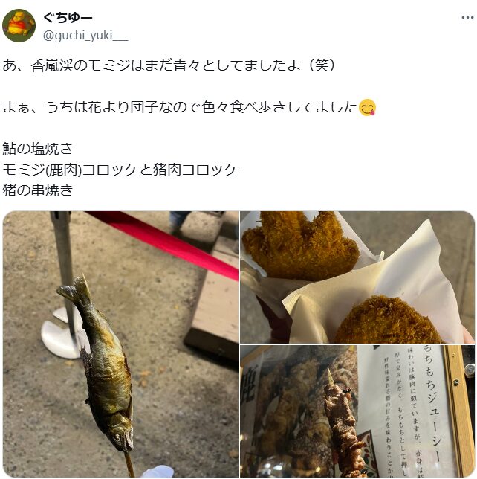The width and height of the screenshot is (477, 479).
Task: Click the yummy face emoji
Action: click(367, 108)
